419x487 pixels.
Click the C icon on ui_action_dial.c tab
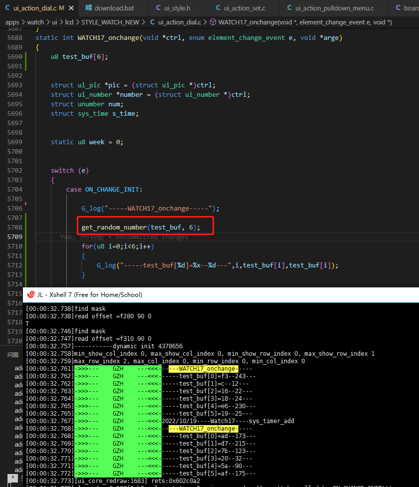click(7, 8)
